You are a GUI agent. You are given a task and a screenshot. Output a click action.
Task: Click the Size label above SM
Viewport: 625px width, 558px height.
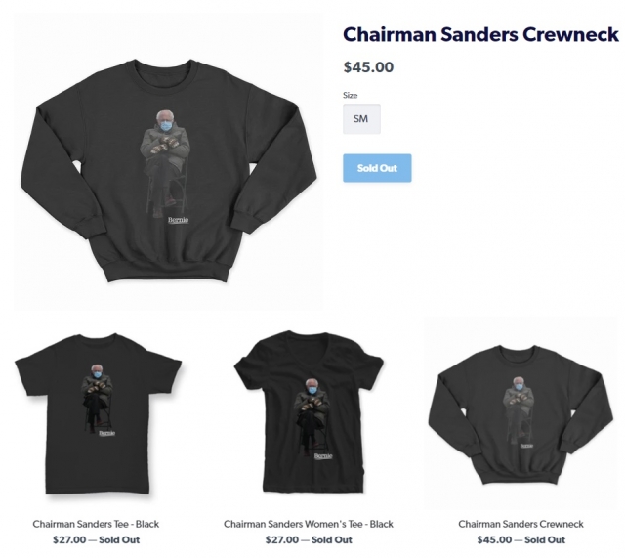[350, 96]
